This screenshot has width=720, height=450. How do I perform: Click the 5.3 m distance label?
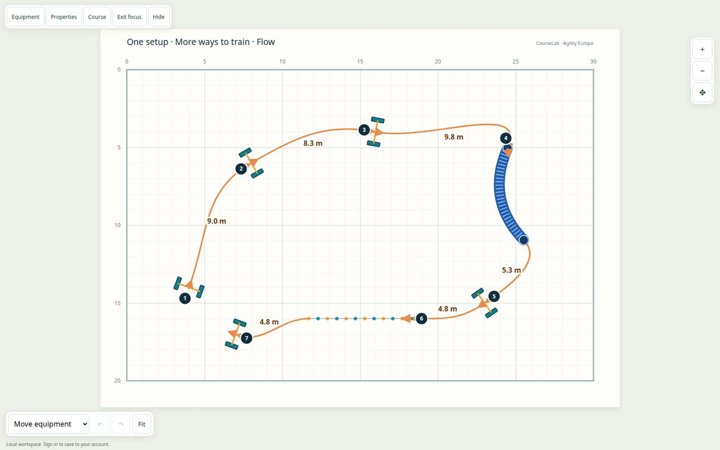click(x=511, y=270)
